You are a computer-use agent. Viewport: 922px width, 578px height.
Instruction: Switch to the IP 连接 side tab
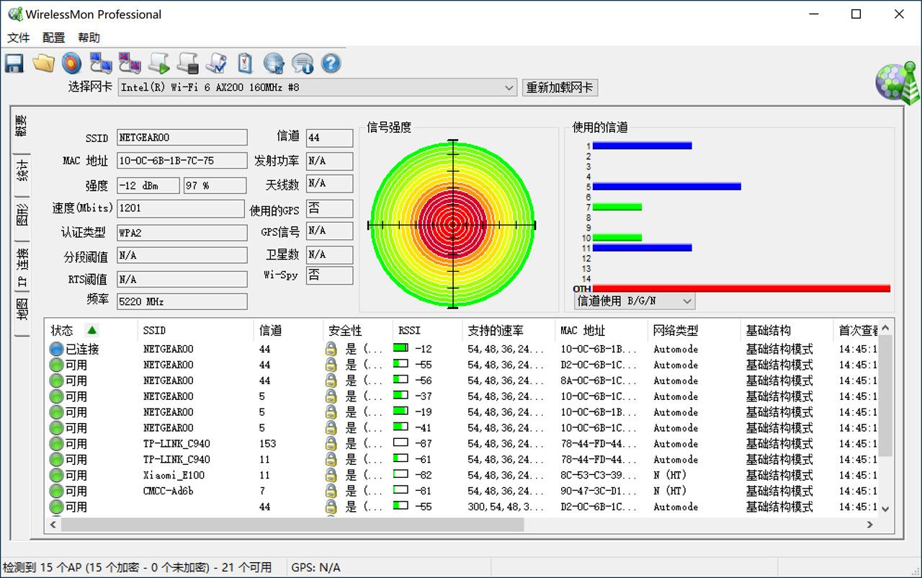[x=22, y=267]
